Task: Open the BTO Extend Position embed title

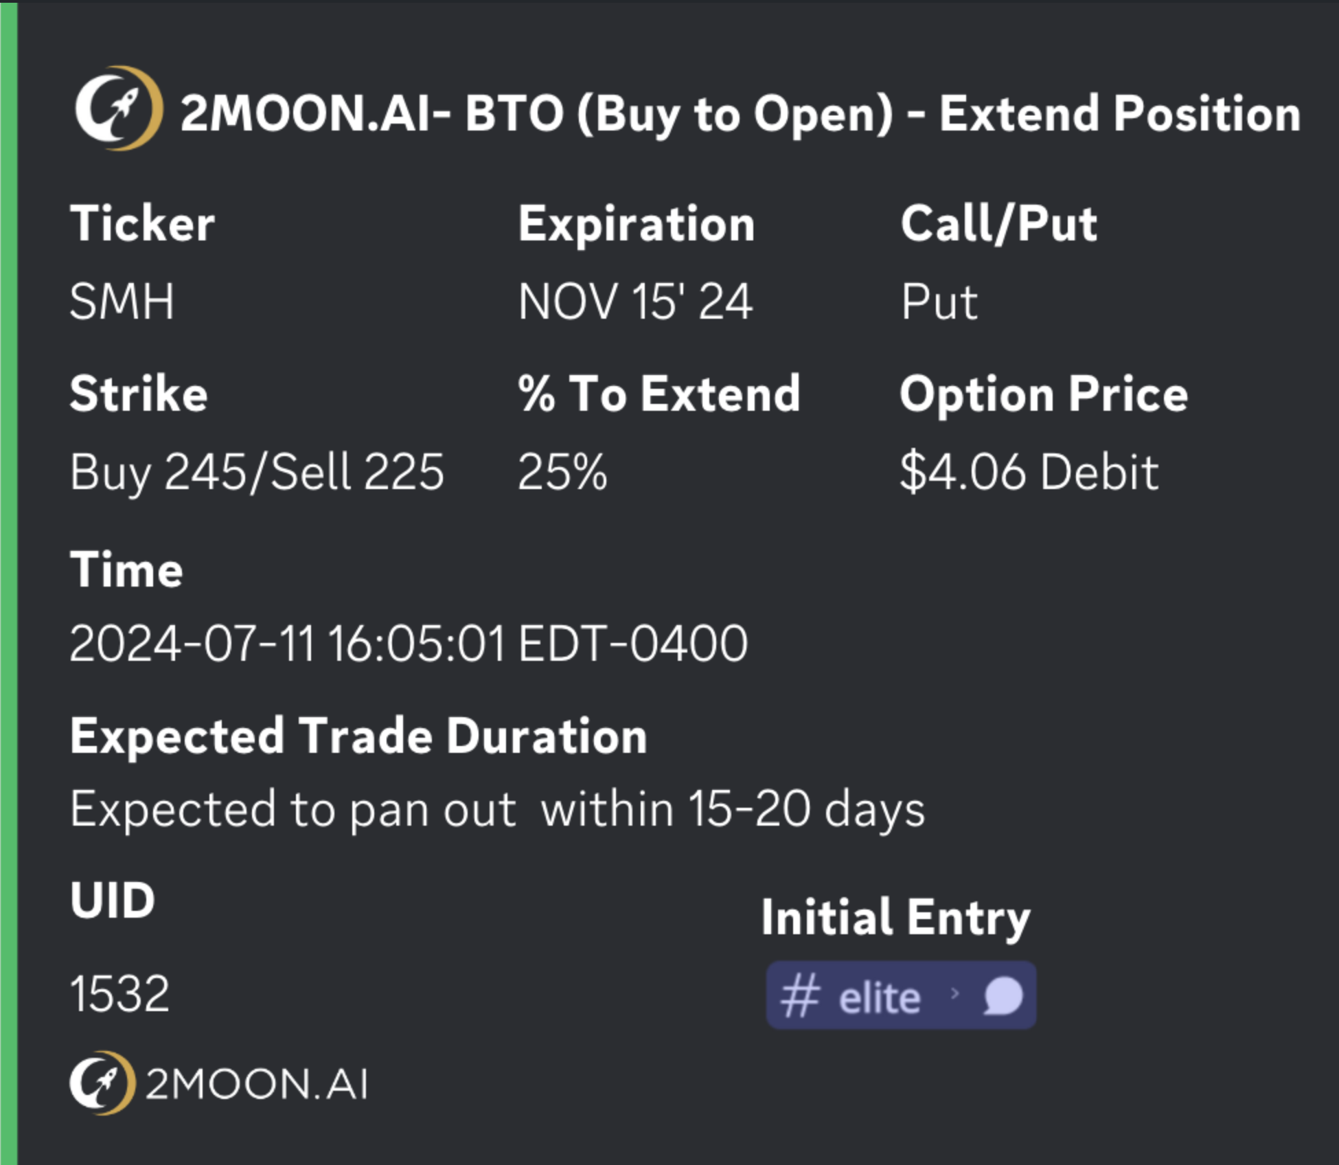Action: tap(740, 113)
